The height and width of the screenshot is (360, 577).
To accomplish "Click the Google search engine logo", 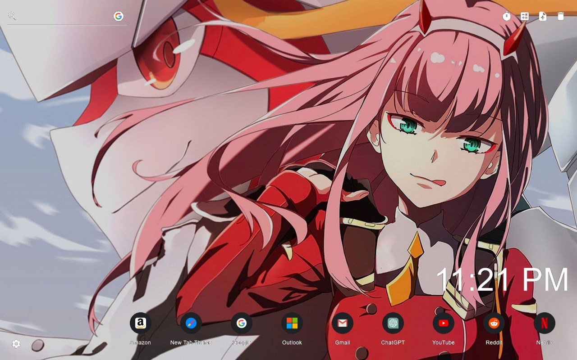I will point(119,16).
